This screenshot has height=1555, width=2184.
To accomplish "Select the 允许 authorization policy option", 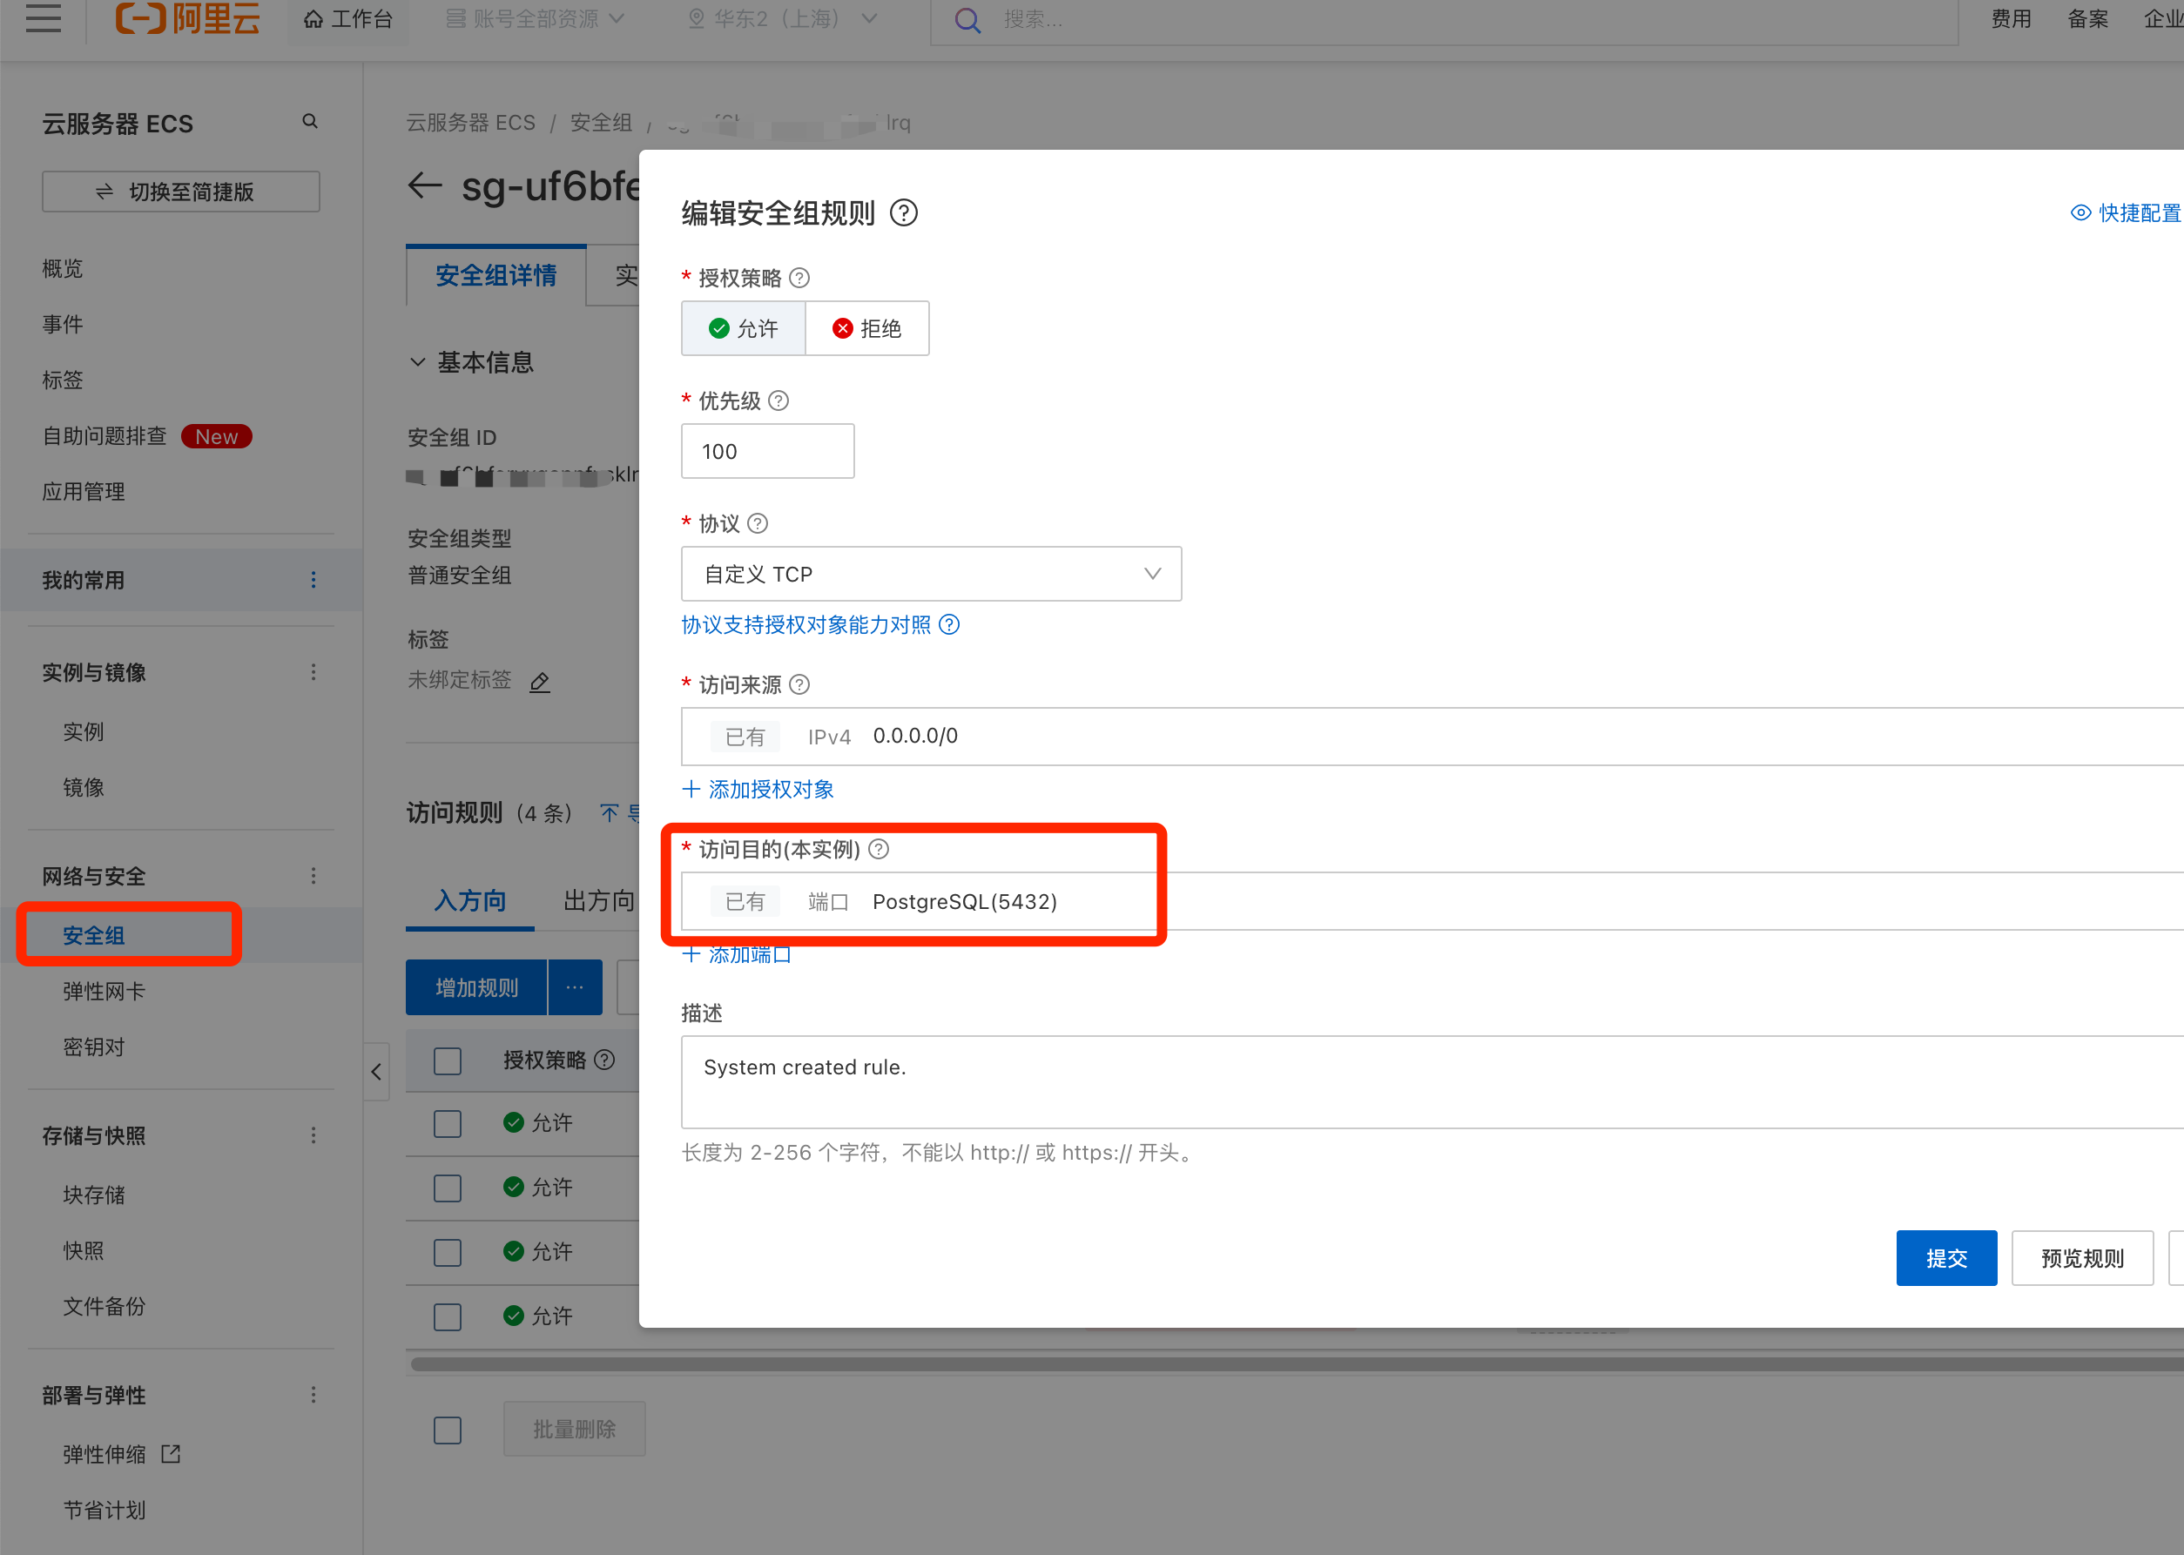I will coord(743,328).
